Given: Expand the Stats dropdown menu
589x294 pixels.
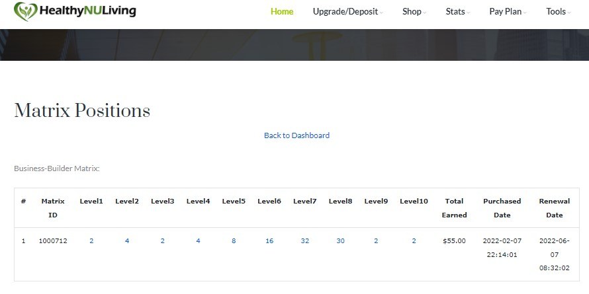Looking at the screenshot, I should 458,12.
